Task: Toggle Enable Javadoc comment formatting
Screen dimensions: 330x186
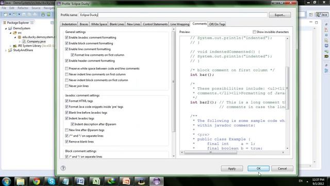Action: click(67, 38)
